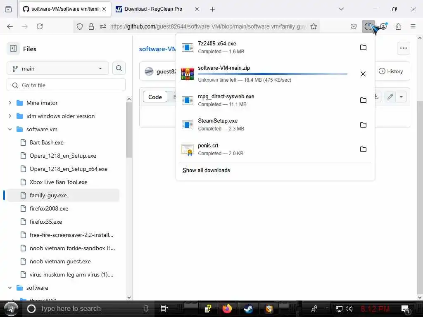Image resolution: width=423 pixels, height=317 pixels.
Task: Select virus muskum leg arm virus file
Action: [x=71, y=274]
